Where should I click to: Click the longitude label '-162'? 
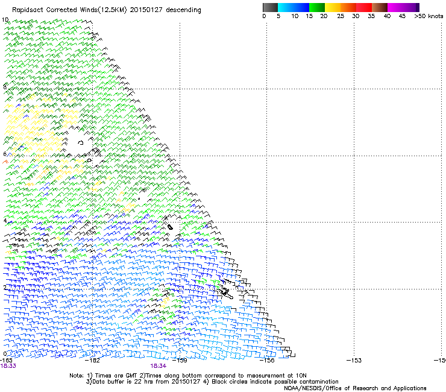click(x=92, y=361)
